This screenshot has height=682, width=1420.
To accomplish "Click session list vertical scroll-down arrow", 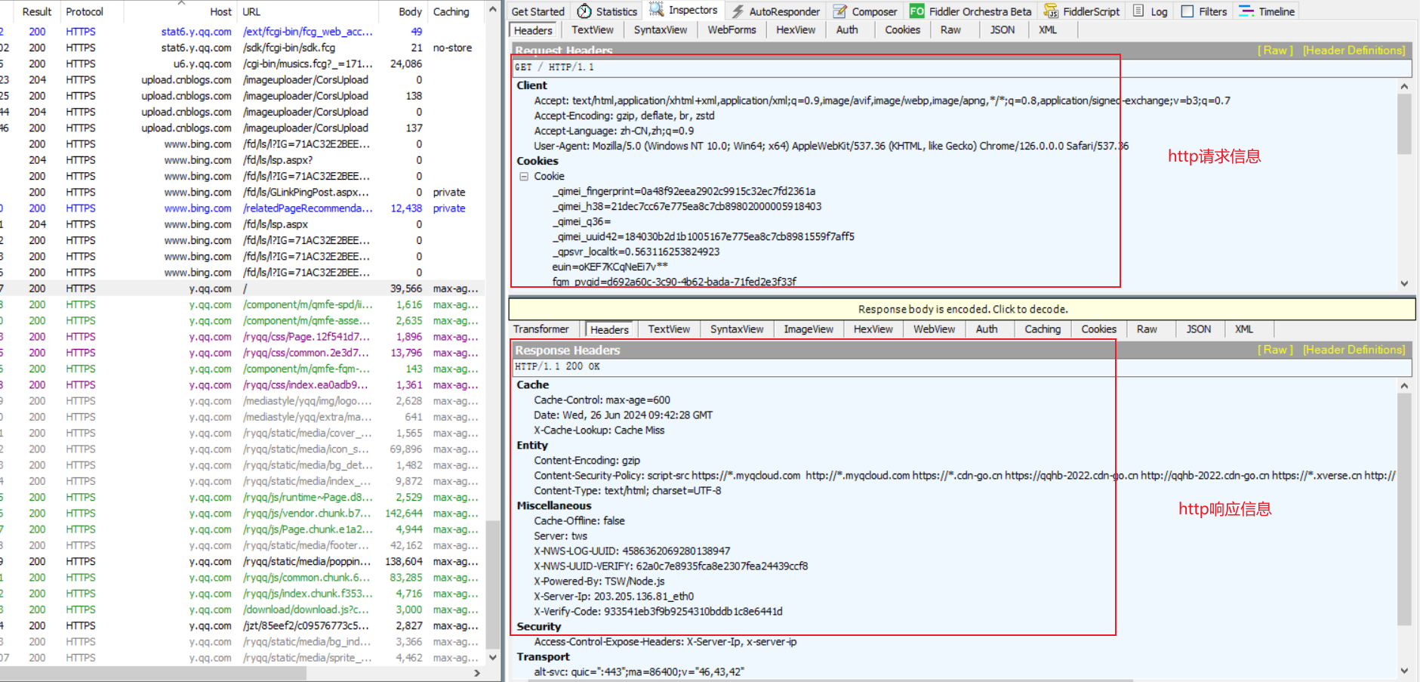I will tap(493, 657).
